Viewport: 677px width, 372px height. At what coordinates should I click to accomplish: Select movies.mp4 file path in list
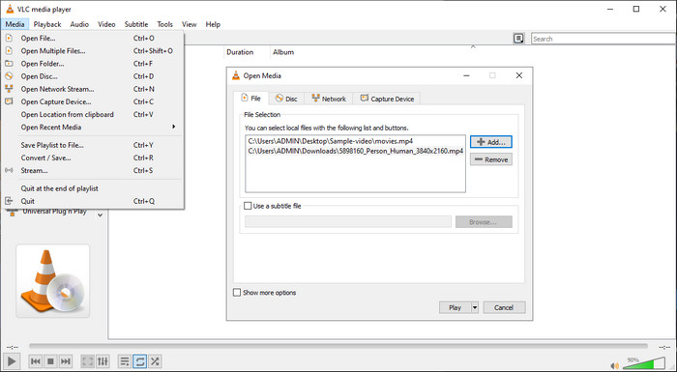point(331,141)
